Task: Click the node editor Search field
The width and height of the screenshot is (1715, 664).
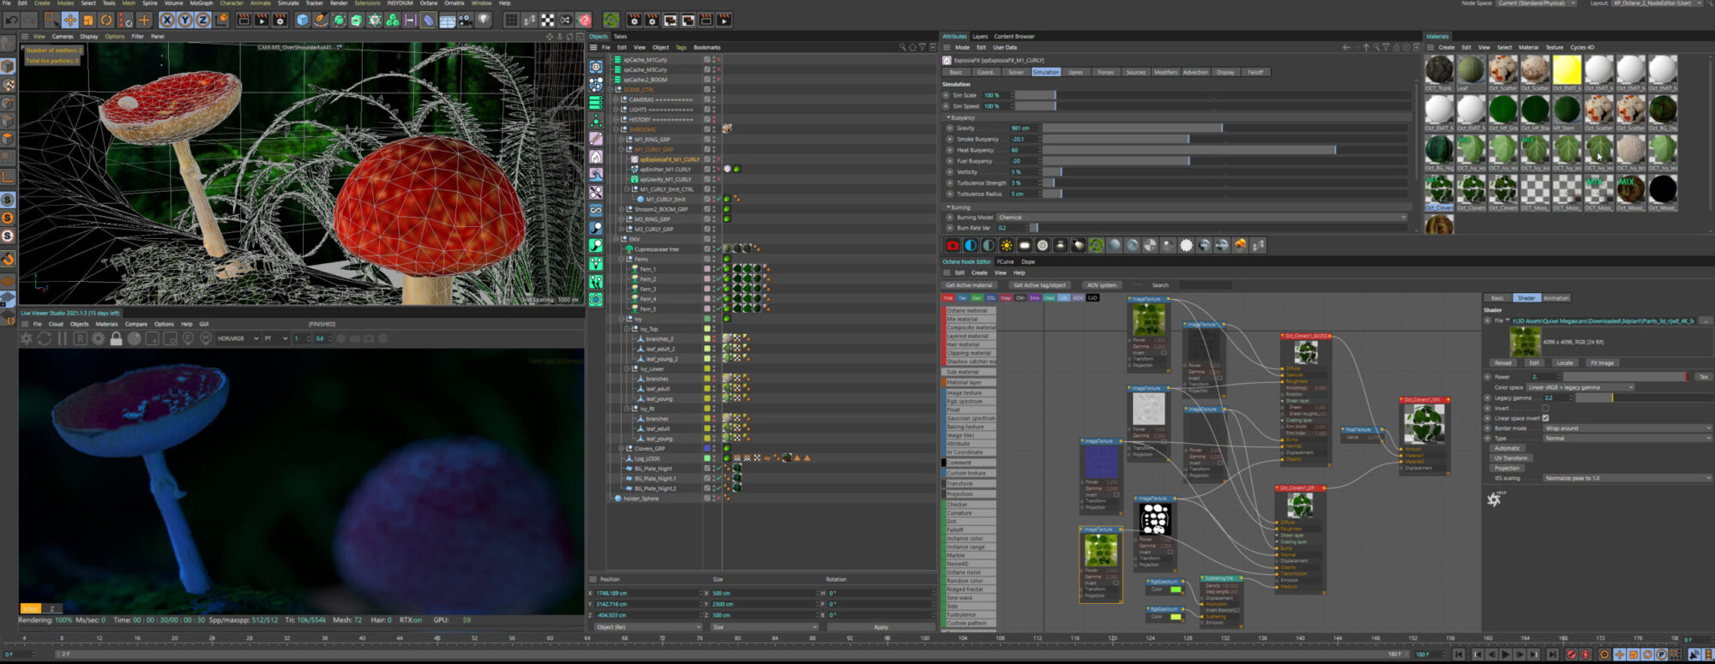Action: point(1205,285)
